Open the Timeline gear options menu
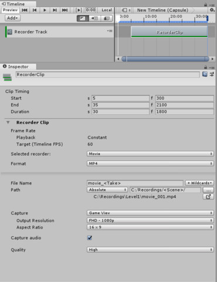 point(212,10)
